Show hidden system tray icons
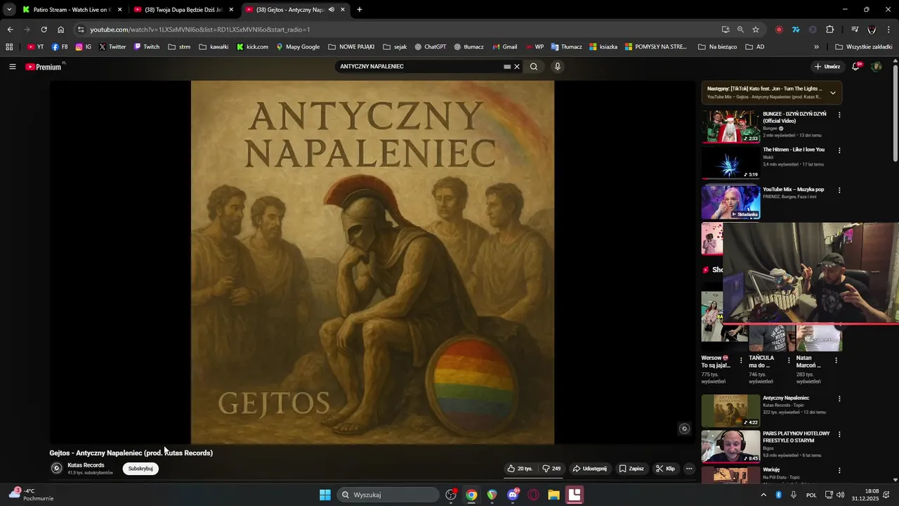Image resolution: width=899 pixels, height=506 pixels. [x=763, y=495]
